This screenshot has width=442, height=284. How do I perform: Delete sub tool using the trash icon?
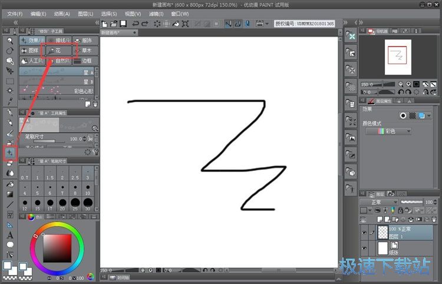pyautogui.click(x=95, y=104)
